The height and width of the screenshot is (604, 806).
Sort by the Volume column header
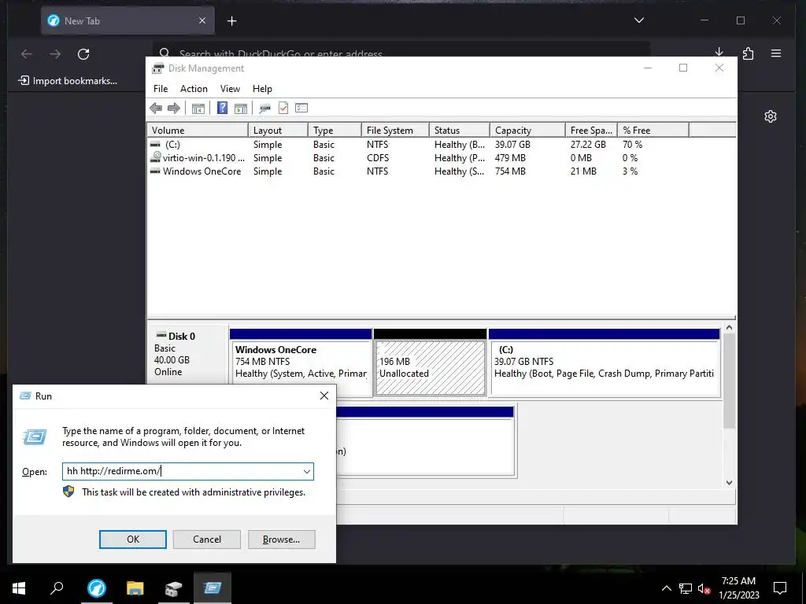click(198, 131)
